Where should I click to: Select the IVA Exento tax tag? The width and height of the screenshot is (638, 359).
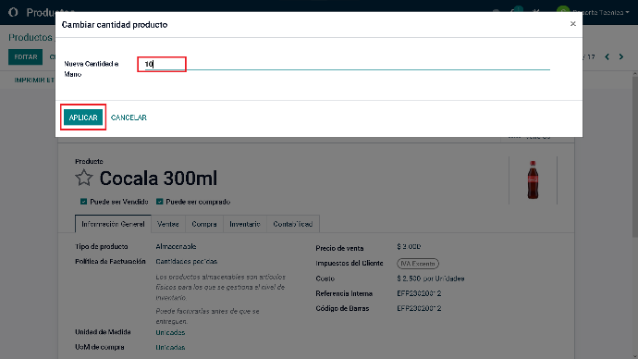click(x=418, y=264)
